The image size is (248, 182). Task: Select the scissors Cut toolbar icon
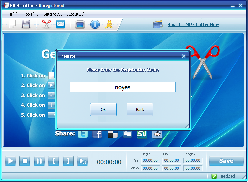[x=46, y=24]
